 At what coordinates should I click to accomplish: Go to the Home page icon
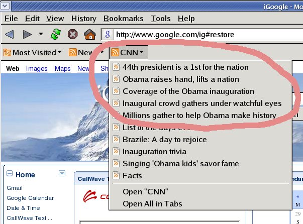click(x=90, y=34)
